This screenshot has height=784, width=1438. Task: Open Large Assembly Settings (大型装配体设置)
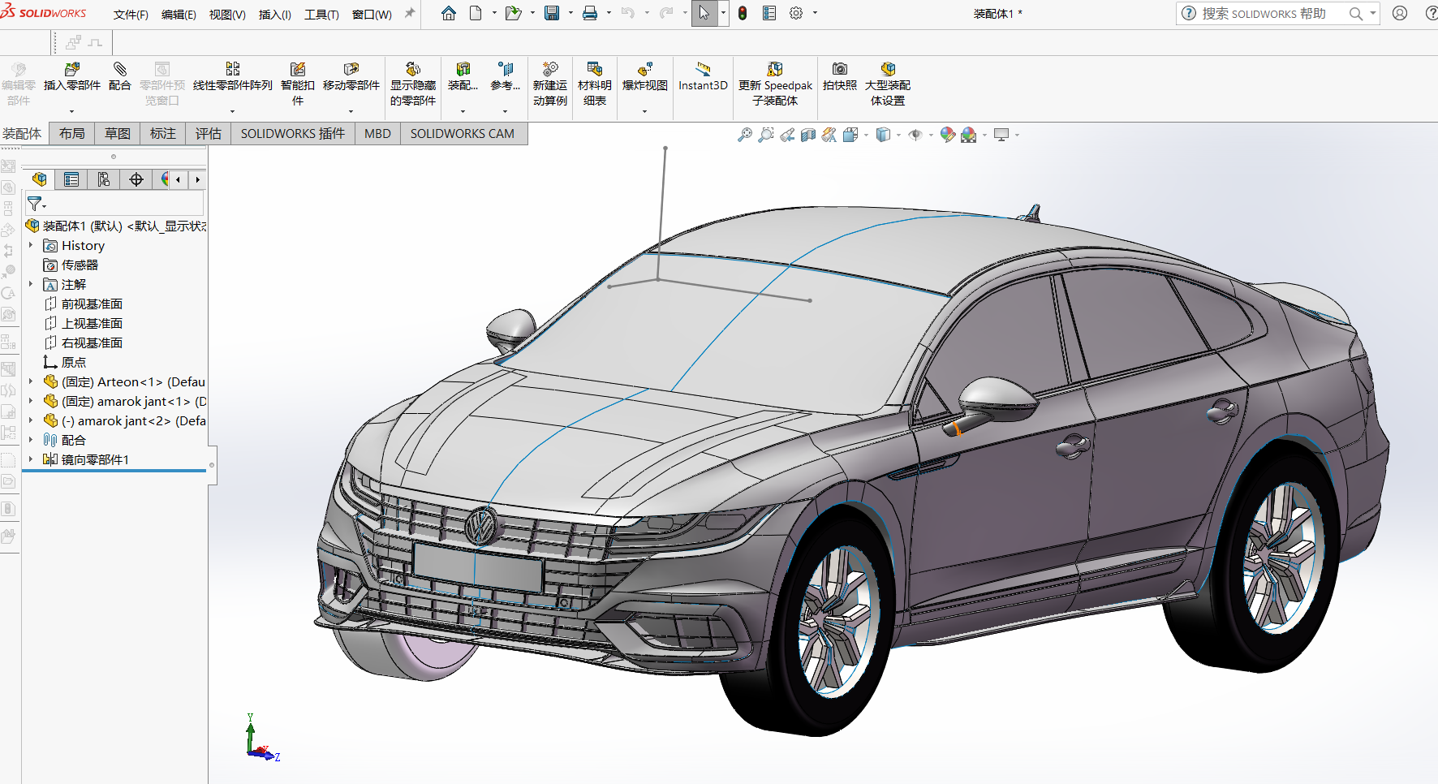tap(888, 84)
